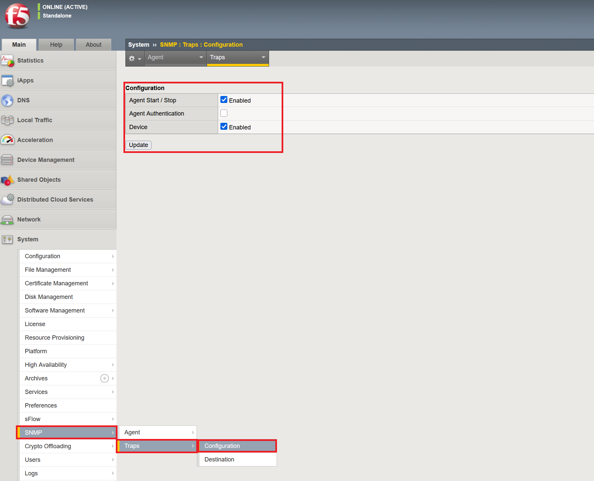594x481 pixels.
Task: Click the plus icon beside Archives
Action: click(x=105, y=378)
